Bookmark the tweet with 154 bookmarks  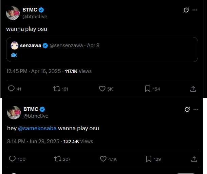click(x=148, y=89)
